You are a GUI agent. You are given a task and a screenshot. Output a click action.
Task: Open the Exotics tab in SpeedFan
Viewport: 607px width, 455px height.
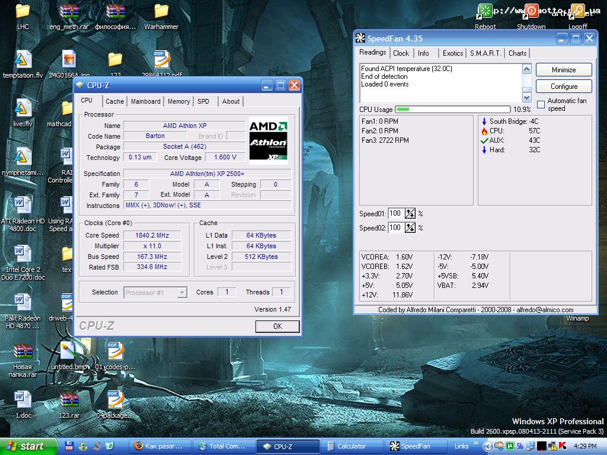pyautogui.click(x=453, y=53)
